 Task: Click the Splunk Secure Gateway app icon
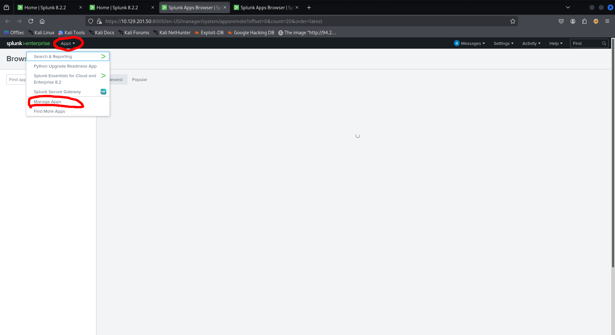tap(103, 92)
